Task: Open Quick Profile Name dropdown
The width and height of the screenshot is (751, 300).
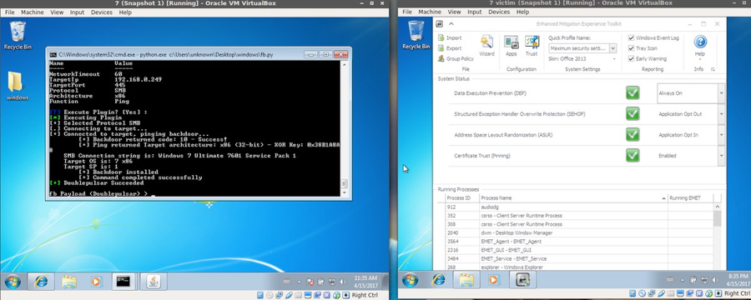Action: point(613,48)
